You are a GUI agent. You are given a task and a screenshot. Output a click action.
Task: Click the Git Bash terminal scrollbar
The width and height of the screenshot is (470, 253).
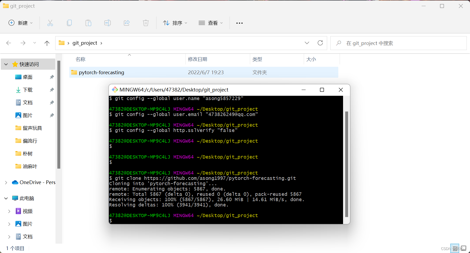[347, 164]
